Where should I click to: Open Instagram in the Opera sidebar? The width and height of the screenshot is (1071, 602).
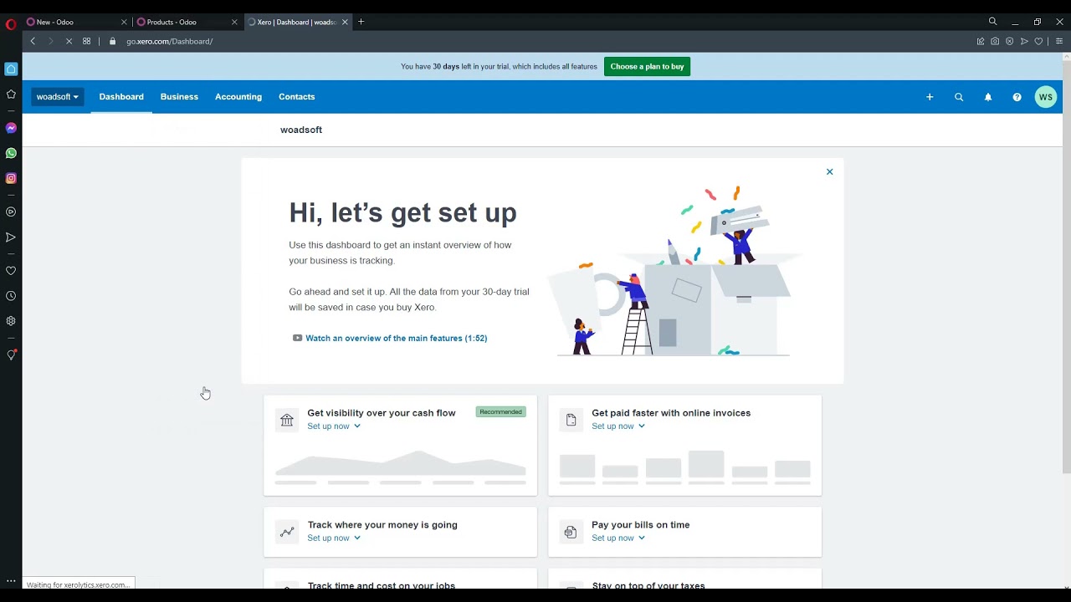click(x=11, y=178)
